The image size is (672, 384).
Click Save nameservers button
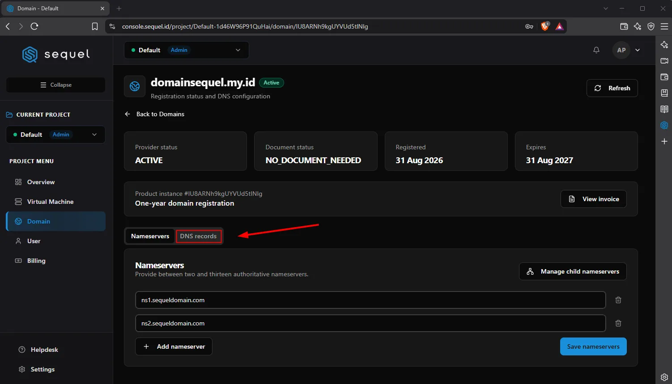click(593, 346)
